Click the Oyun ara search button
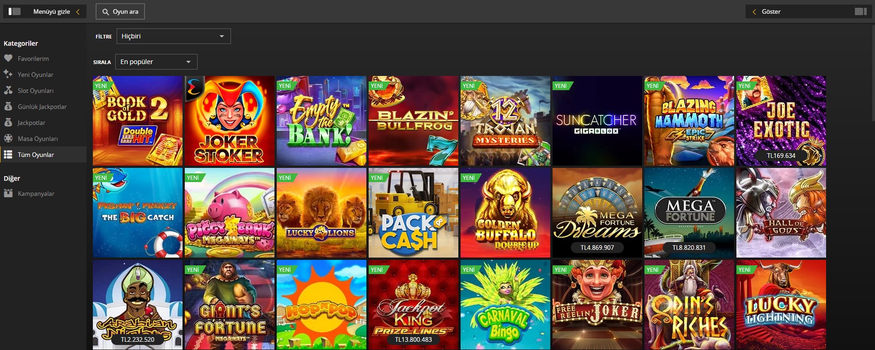 click(120, 11)
